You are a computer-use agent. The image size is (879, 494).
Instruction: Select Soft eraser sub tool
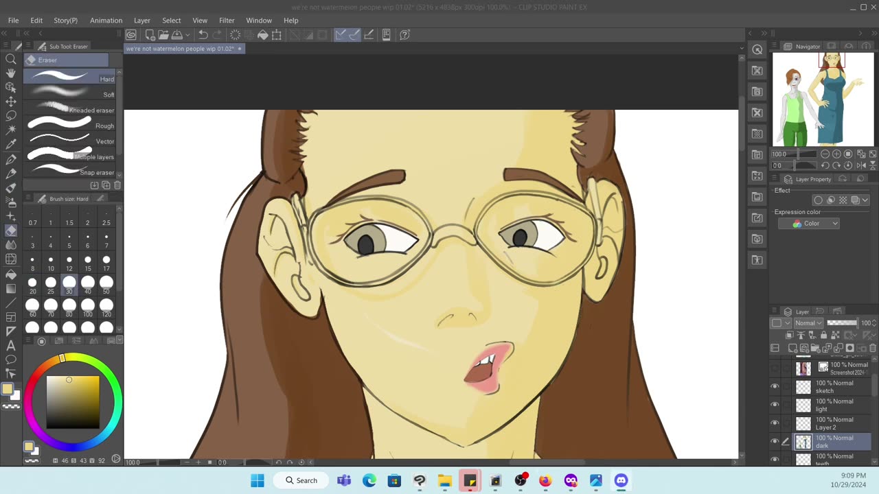point(70,93)
